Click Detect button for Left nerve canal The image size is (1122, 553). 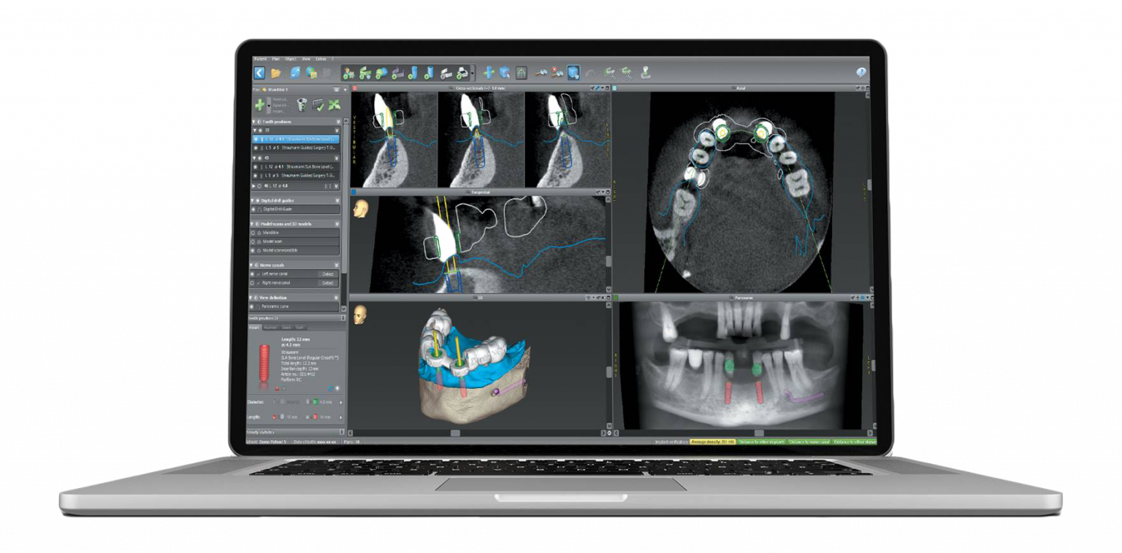point(328,274)
